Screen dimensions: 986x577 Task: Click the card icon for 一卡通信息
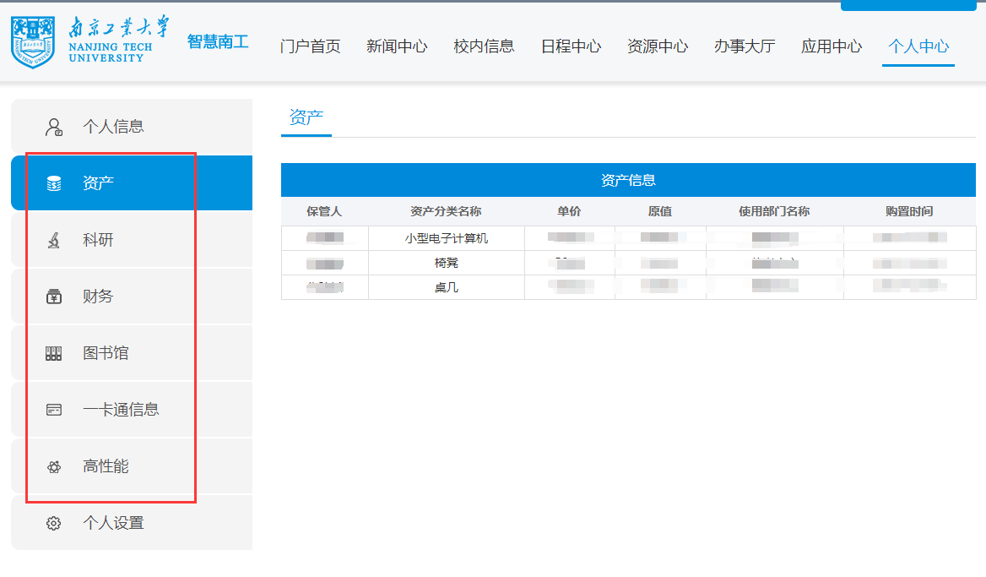coord(54,411)
